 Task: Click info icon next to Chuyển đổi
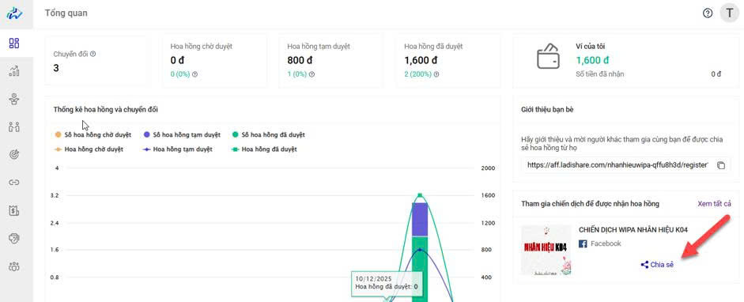pos(93,54)
